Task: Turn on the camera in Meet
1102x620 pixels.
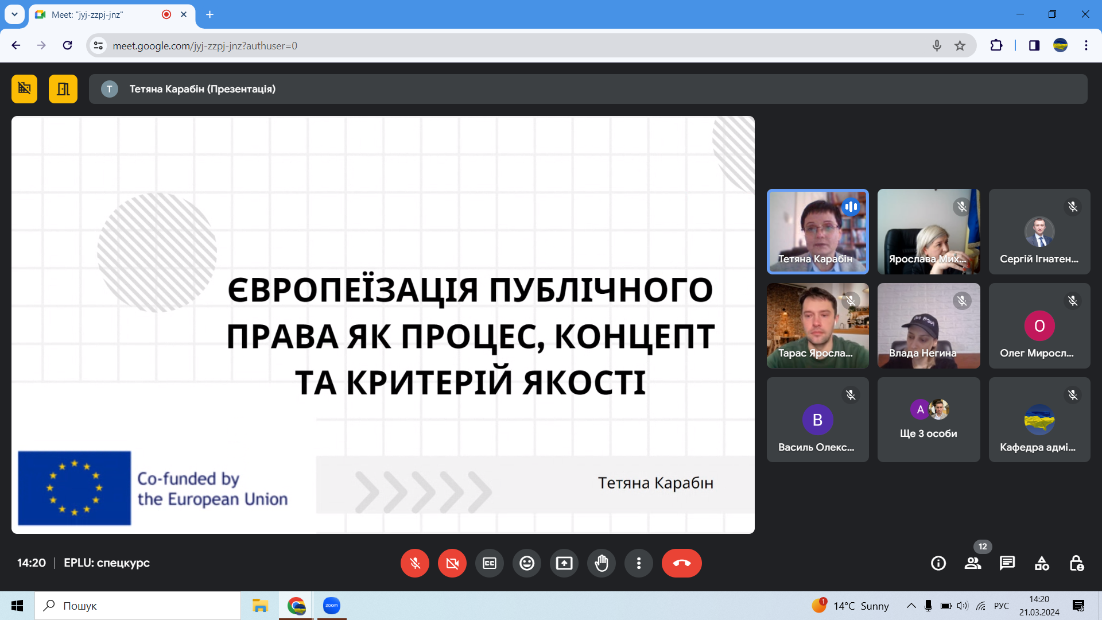Action: point(452,563)
